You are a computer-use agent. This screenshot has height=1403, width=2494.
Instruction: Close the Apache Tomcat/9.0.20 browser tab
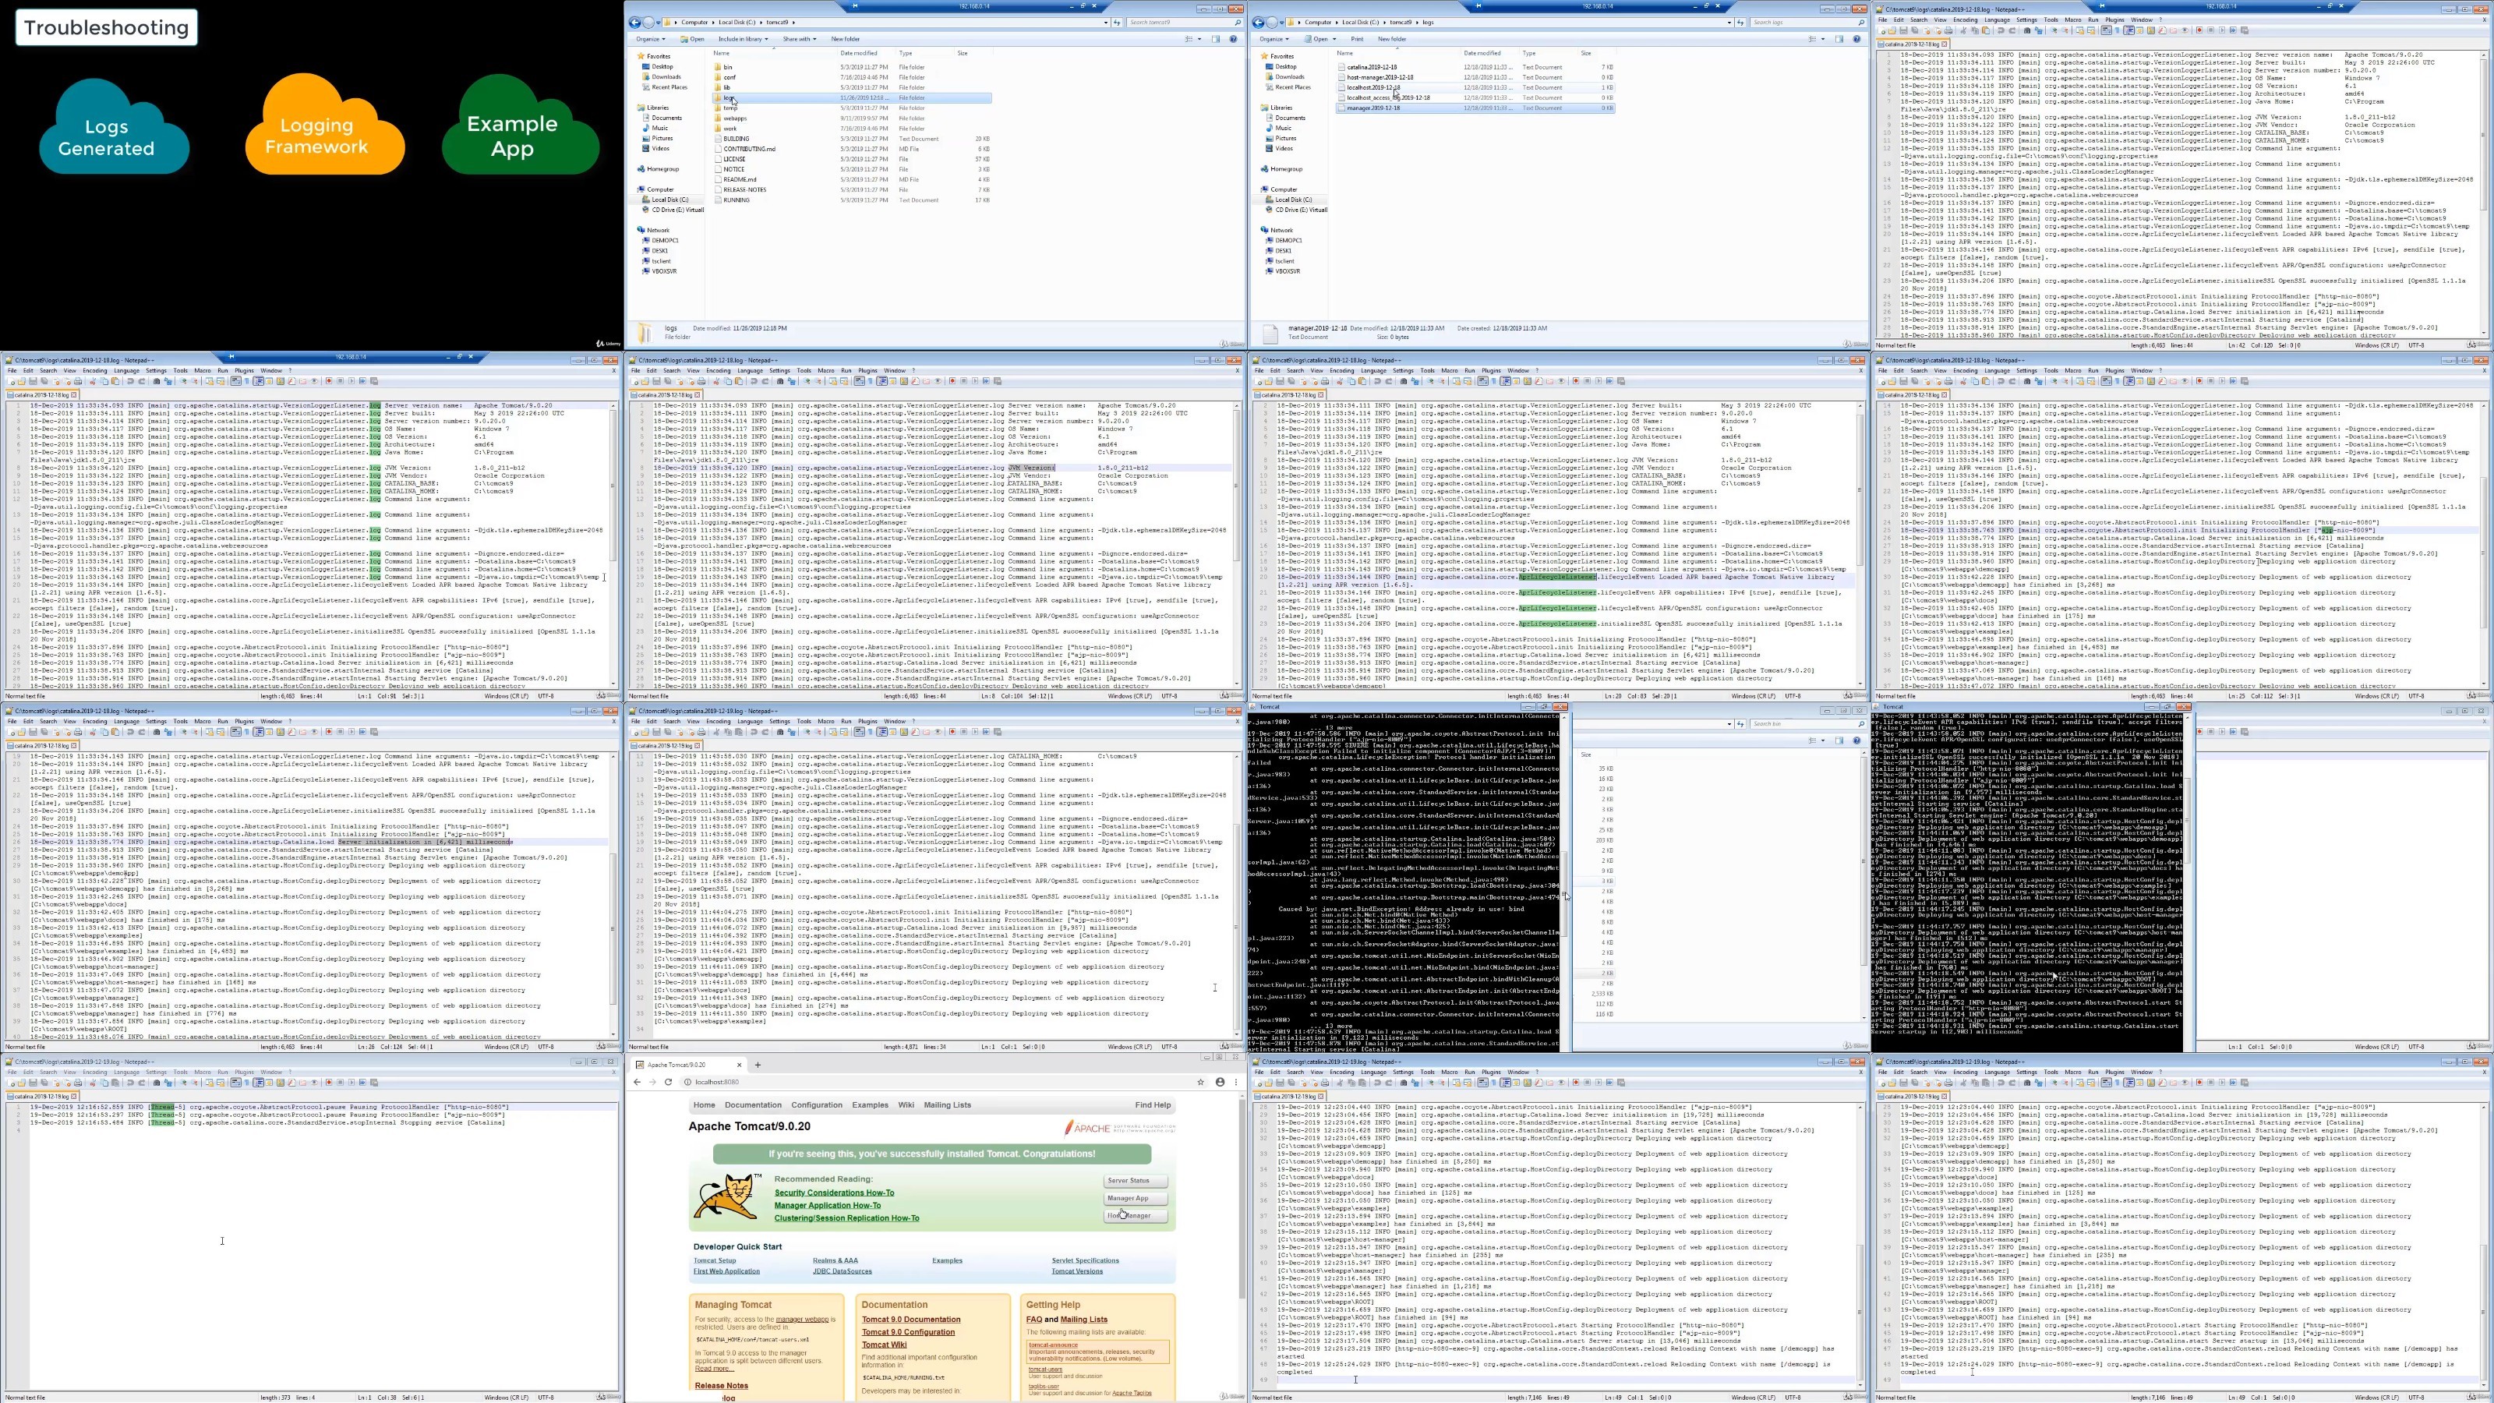point(739,1065)
